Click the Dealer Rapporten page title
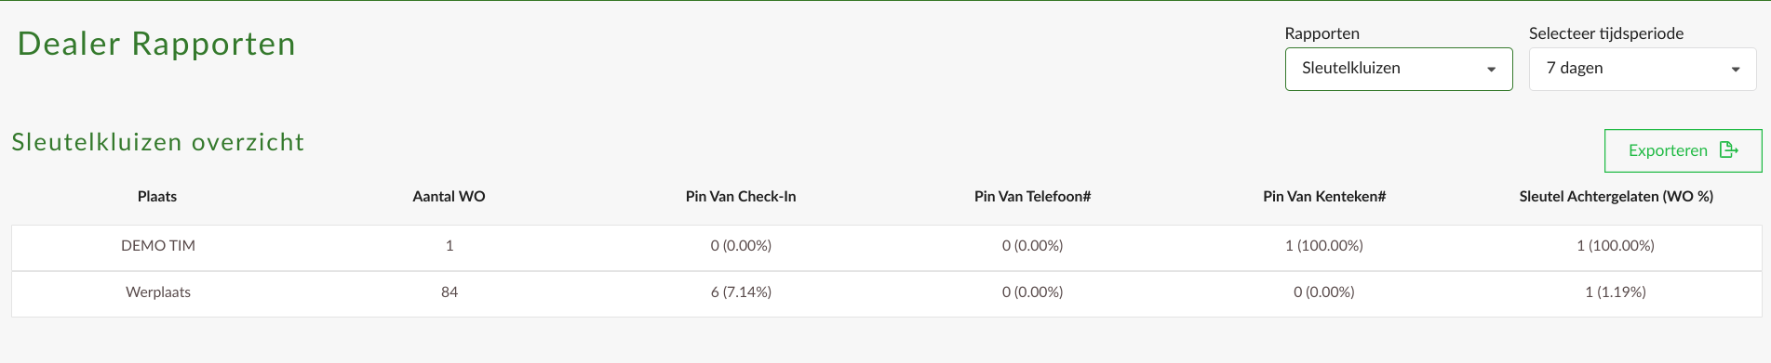This screenshot has height=363, width=1771. coord(156,44)
